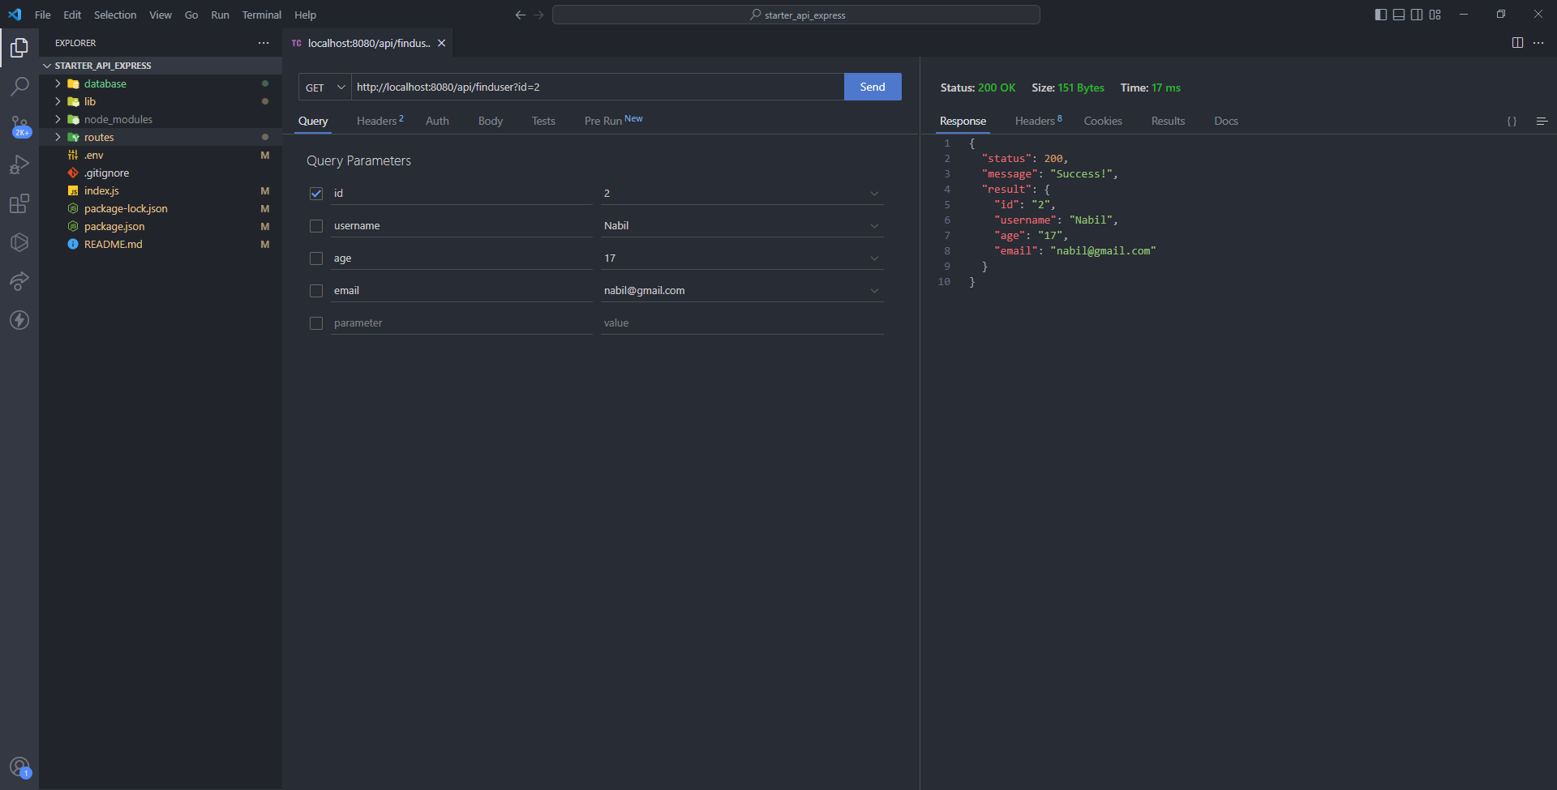Image resolution: width=1557 pixels, height=790 pixels.
Task: Click the empty parameter name field
Action: tap(461, 322)
